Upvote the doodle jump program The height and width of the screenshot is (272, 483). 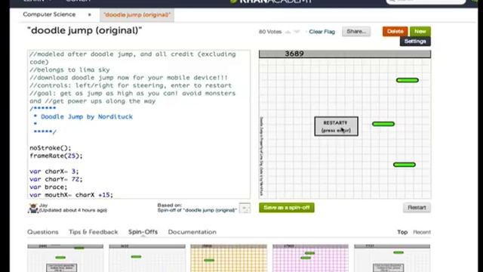[288, 32]
